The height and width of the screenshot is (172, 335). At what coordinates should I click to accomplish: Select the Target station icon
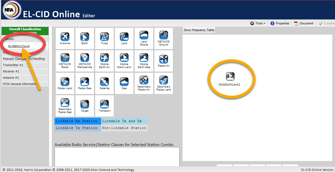85,106
